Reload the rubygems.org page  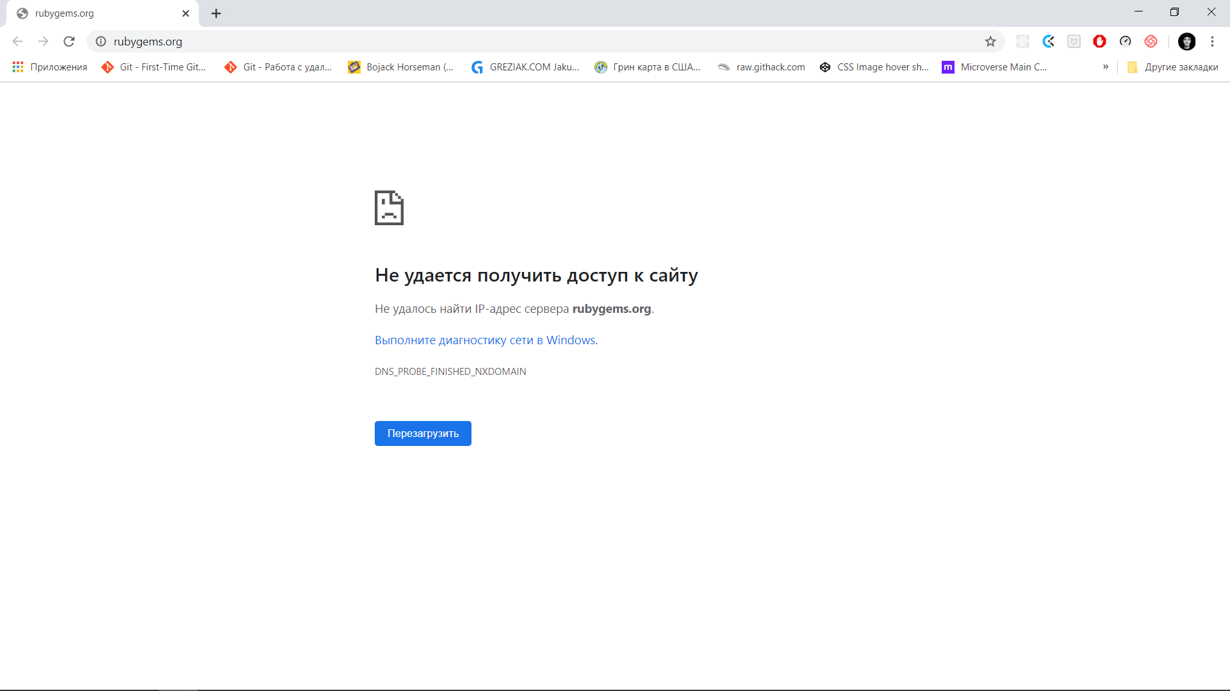coord(69,42)
